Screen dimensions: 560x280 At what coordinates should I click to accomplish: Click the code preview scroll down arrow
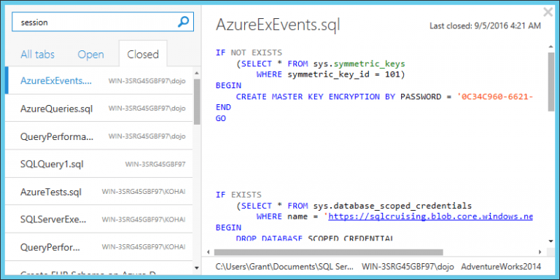pyautogui.click(x=551, y=241)
